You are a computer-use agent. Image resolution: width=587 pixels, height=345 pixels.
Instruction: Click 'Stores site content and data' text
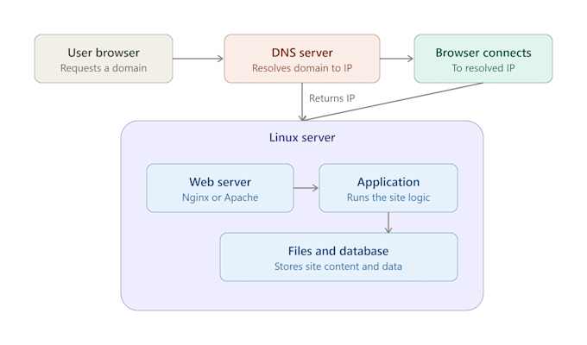338,267
